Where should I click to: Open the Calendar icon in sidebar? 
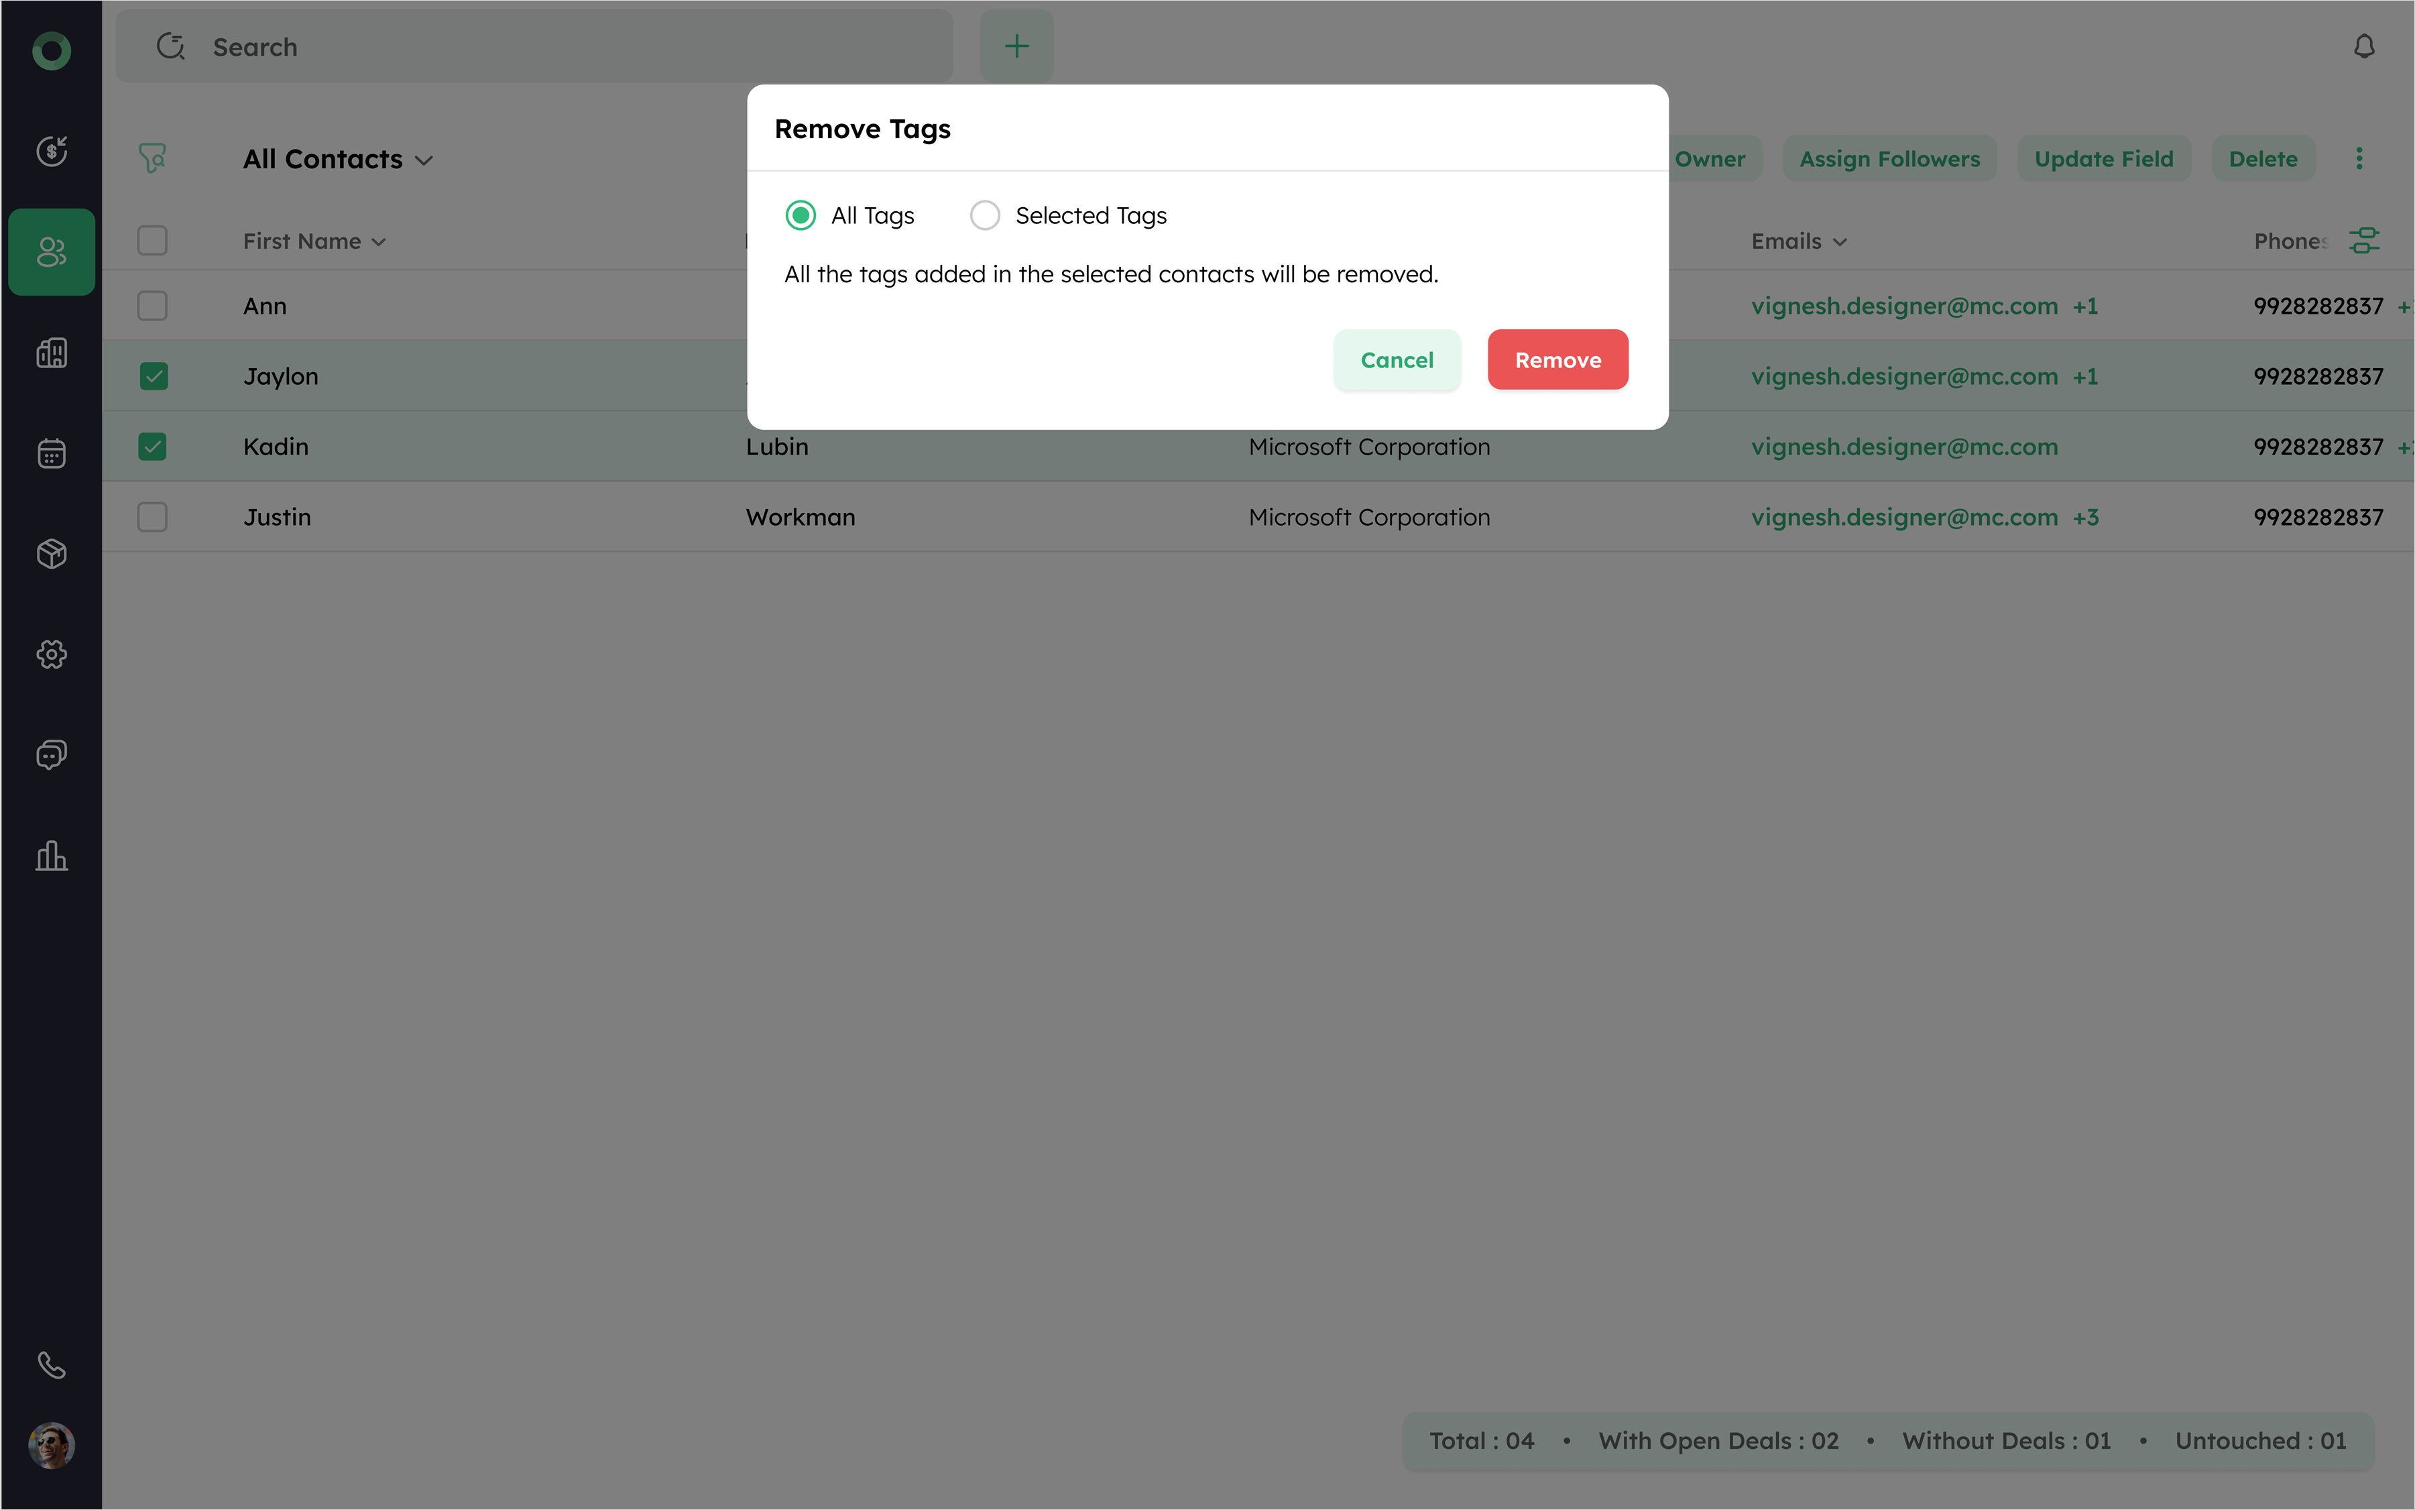click(x=51, y=453)
